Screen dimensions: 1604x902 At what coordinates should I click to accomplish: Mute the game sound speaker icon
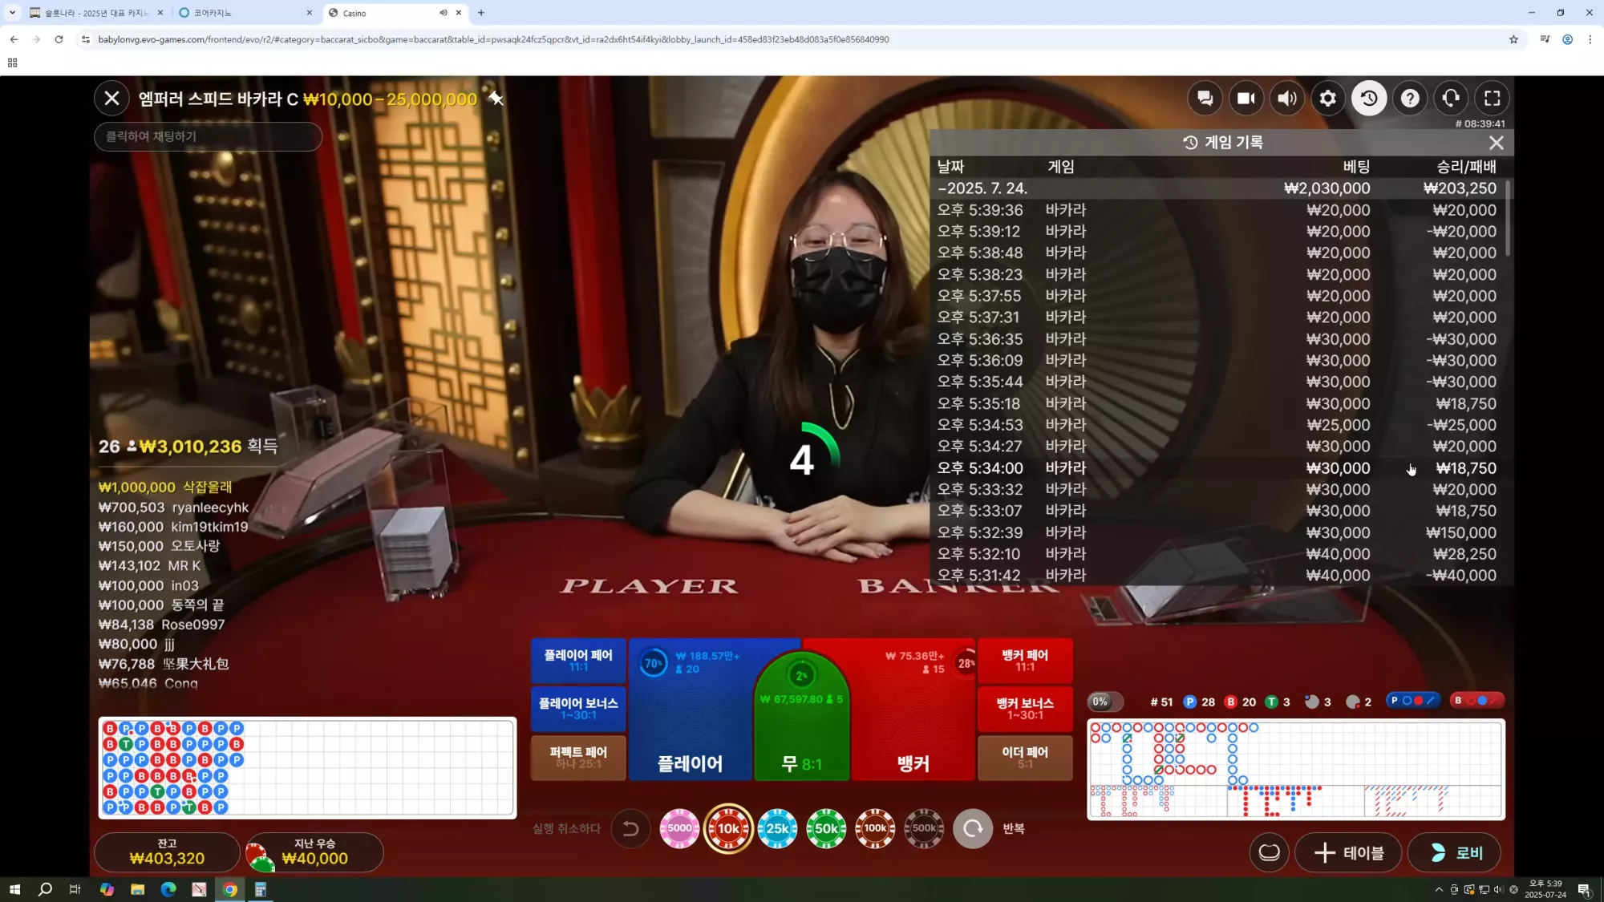[1287, 99]
